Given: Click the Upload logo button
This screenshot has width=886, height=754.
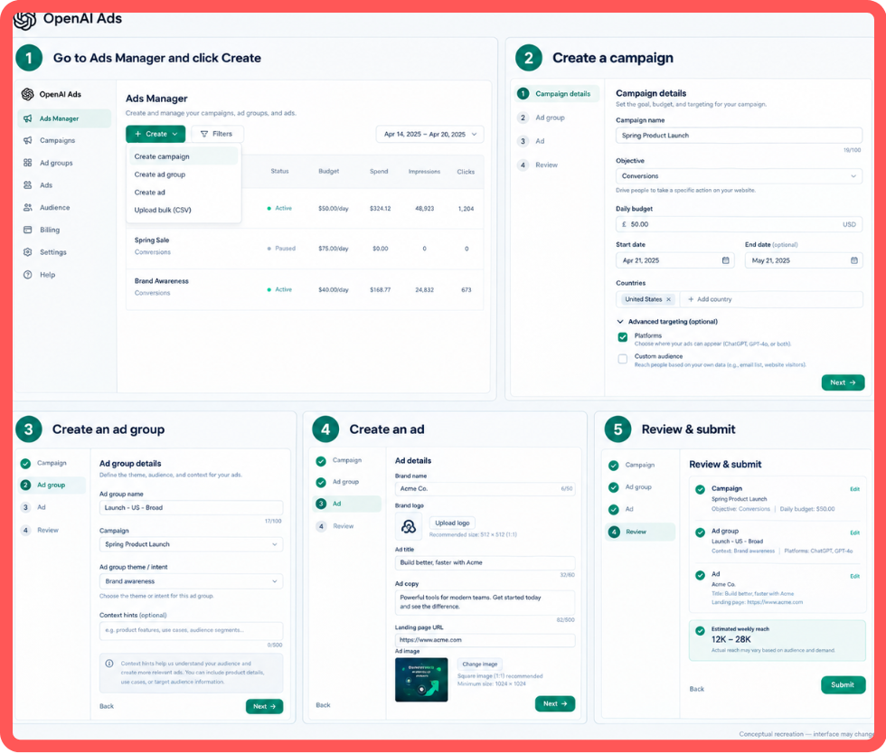Looking at the screenshot, I should point(452,523).
